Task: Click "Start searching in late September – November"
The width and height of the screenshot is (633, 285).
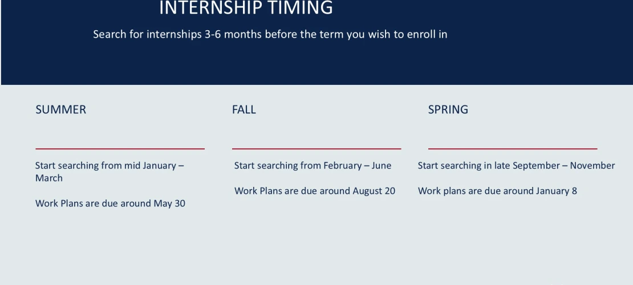Action: (516, 166)
